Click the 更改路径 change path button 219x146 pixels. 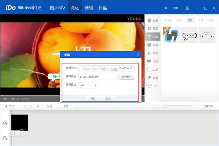coord(127,77)
